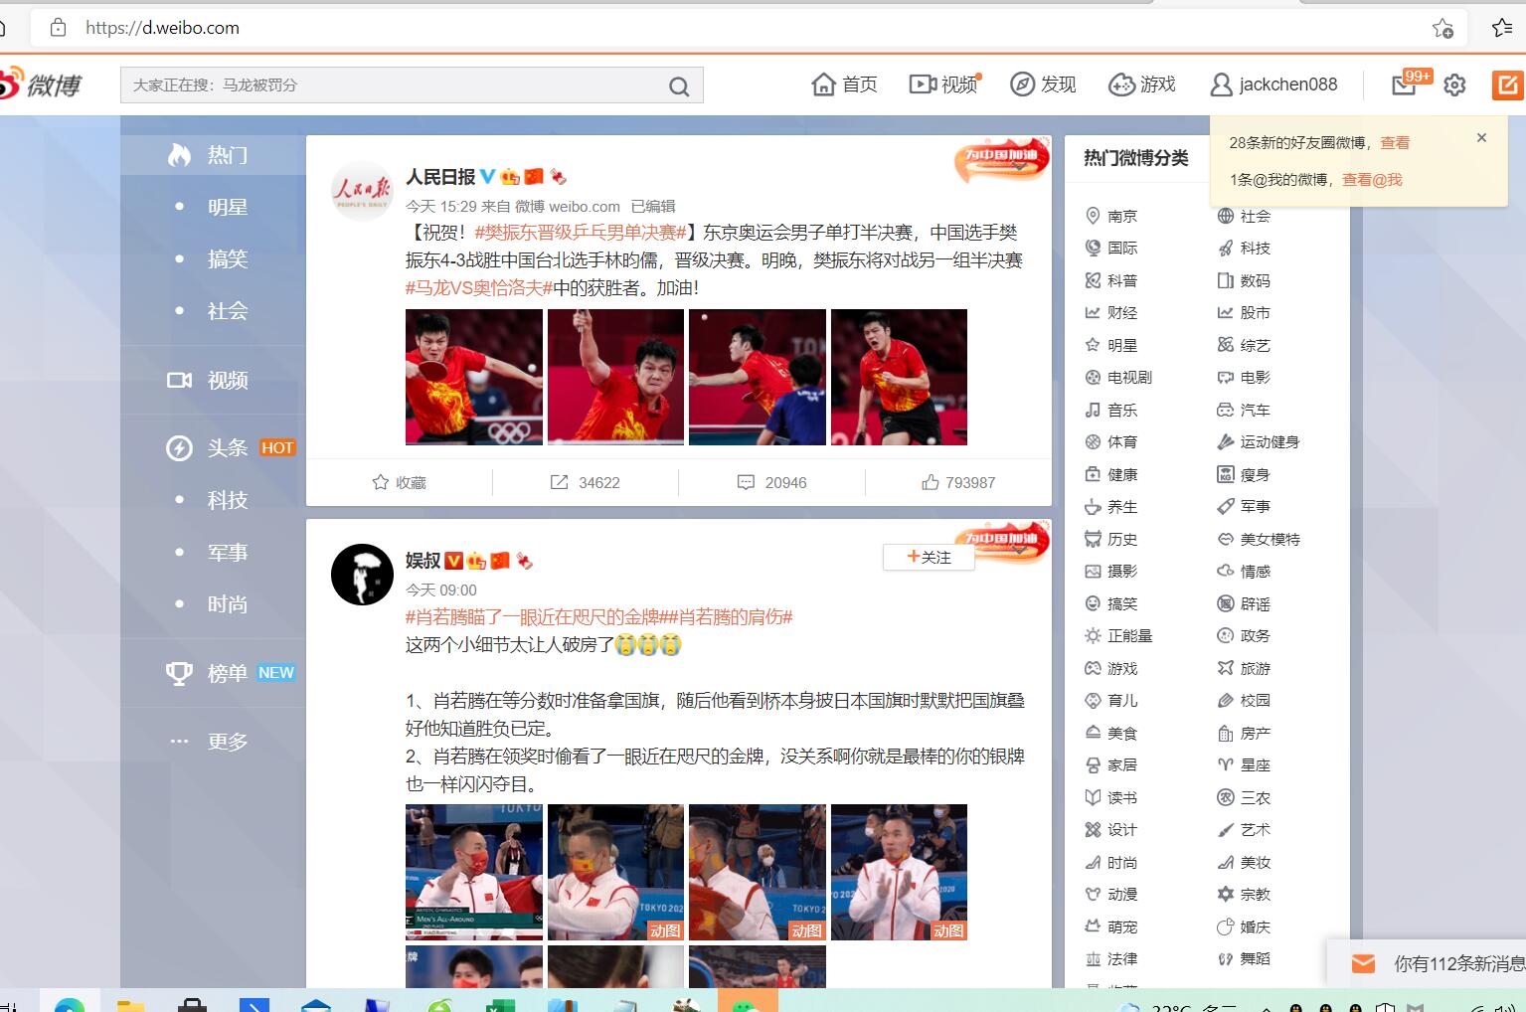Click 查看 for new friend-circle posts
Image resolution: width=1526 pixels, height=1012 pixels.
tap(1395, 142)
